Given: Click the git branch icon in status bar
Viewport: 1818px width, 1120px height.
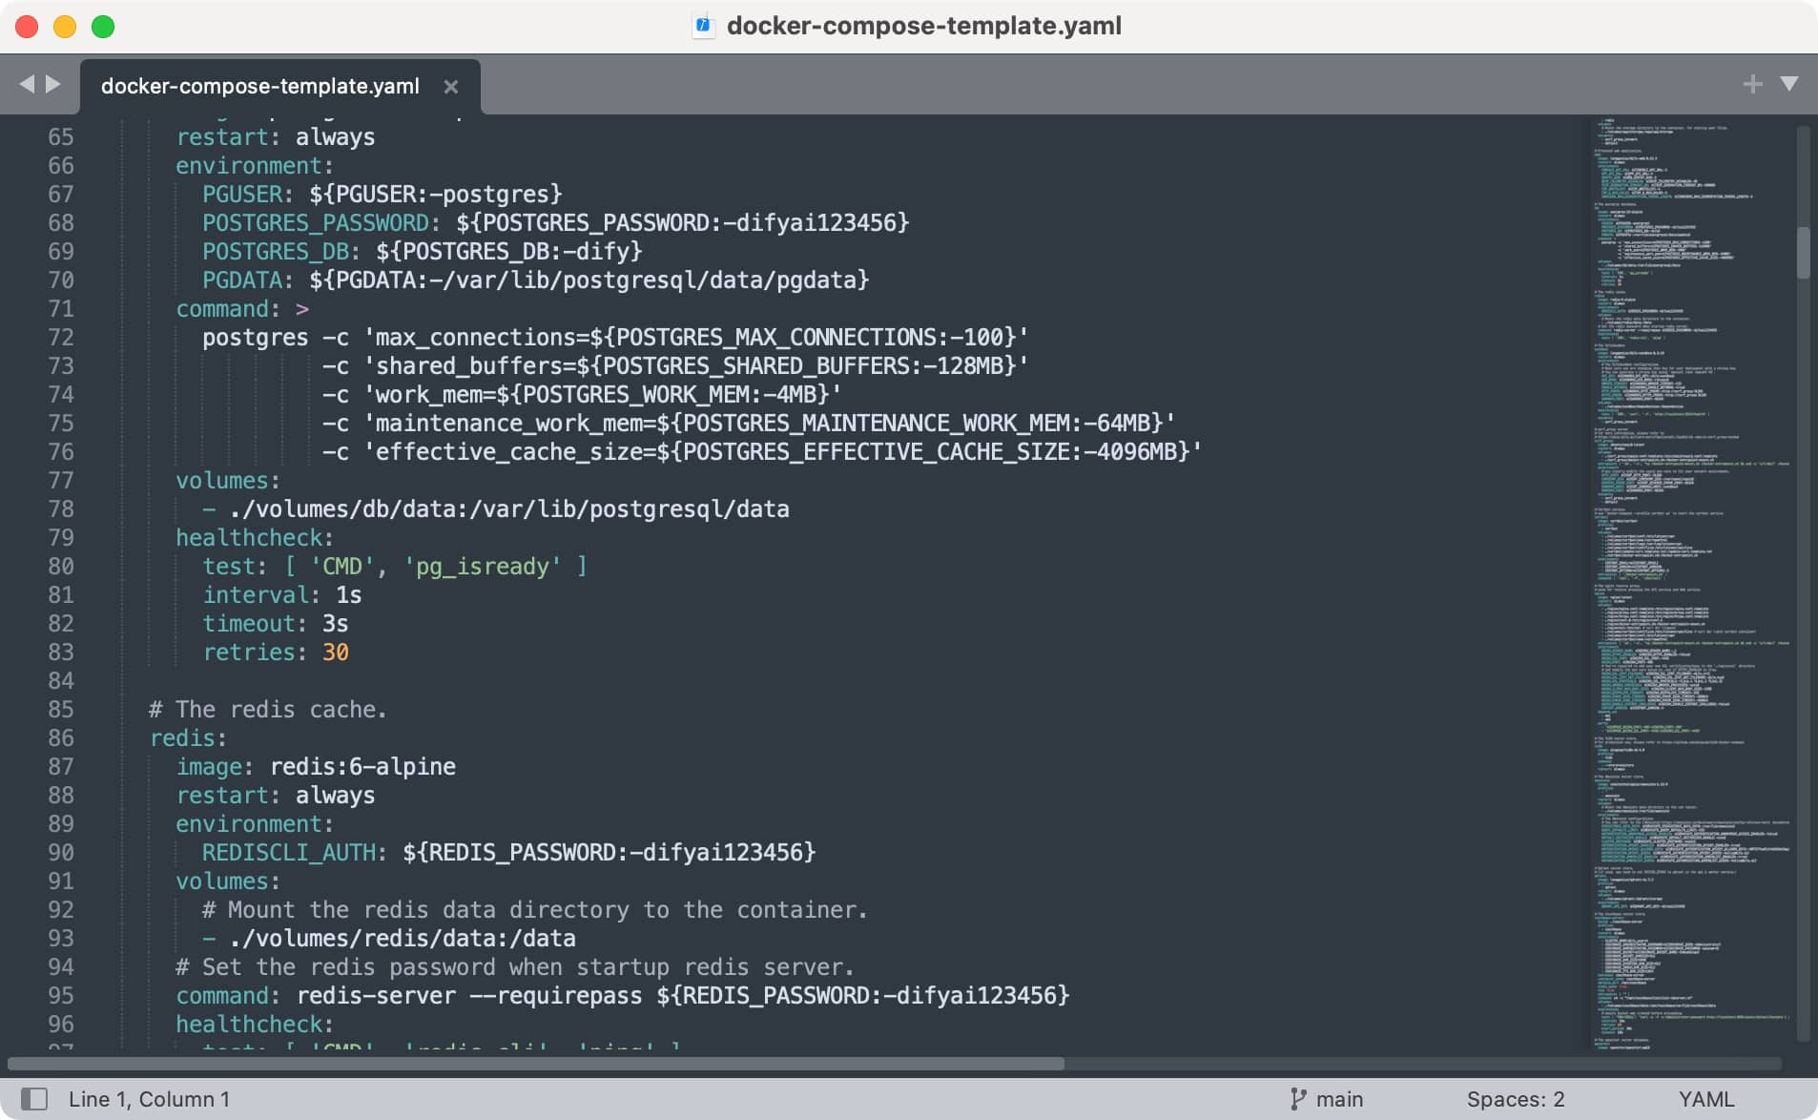Looking at the screenshot, I should coord(1297,1099).
